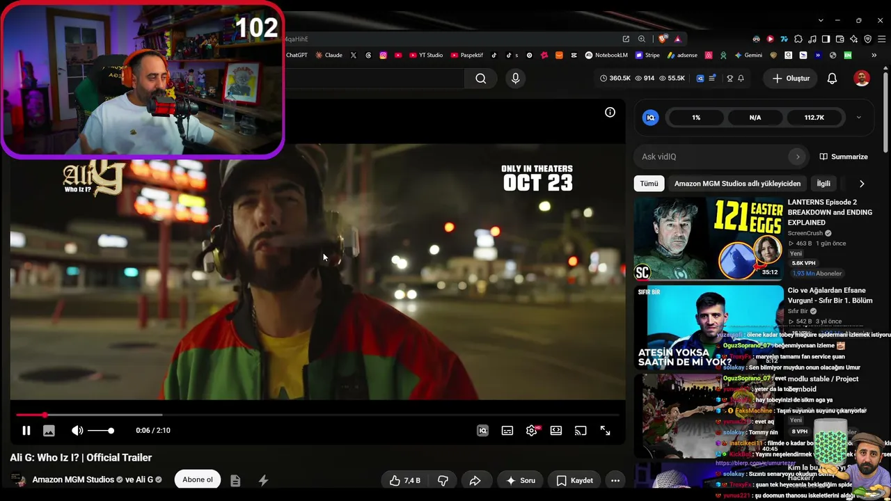
Task: Adjust the video volume slider
Action: 101,431
